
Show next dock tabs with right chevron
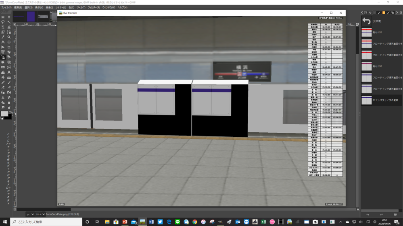(x=397, y=12)
